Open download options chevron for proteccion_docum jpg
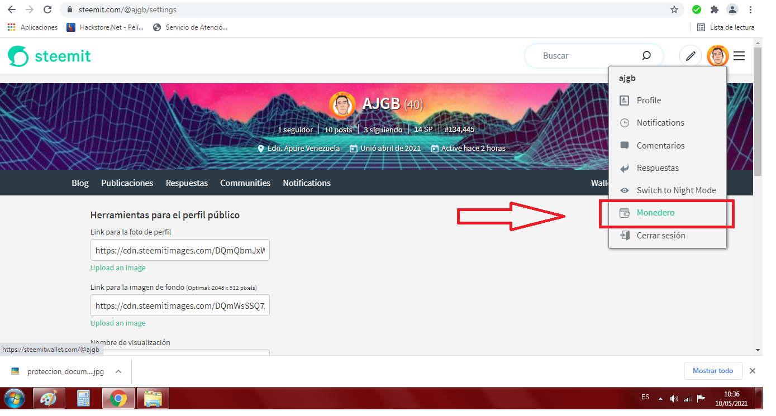 pos(118,371)
